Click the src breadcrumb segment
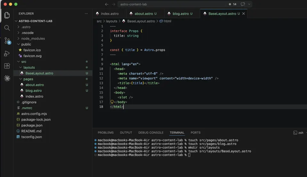This screenshot has height=177, width=307. point(99,21)
